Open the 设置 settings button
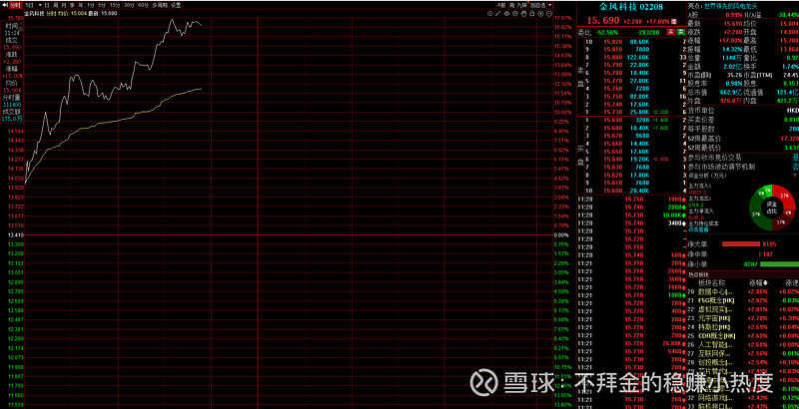This screenshot has width=799, height=409. 176,5
